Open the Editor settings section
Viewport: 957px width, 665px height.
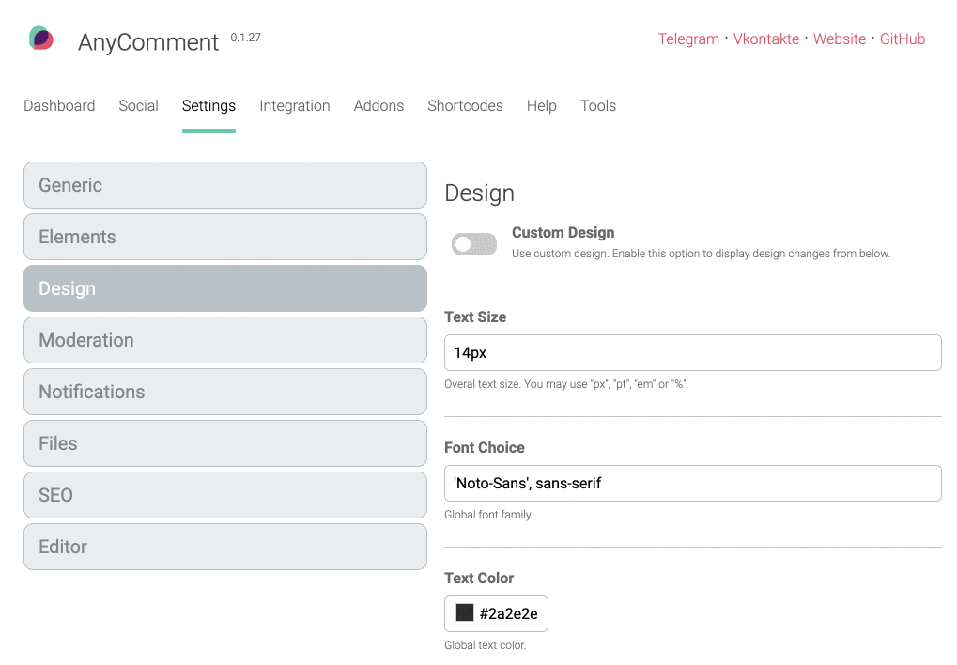224,547
